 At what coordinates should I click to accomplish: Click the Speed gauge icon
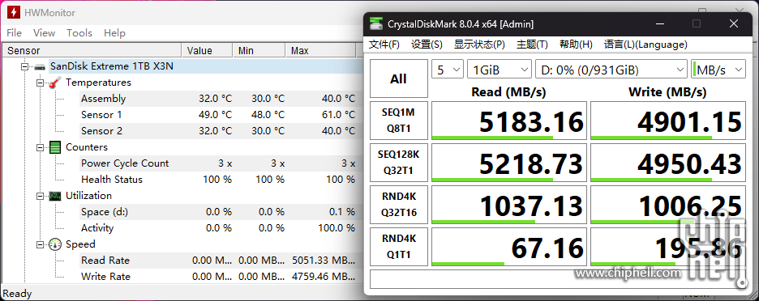click(x=55, y=244)
